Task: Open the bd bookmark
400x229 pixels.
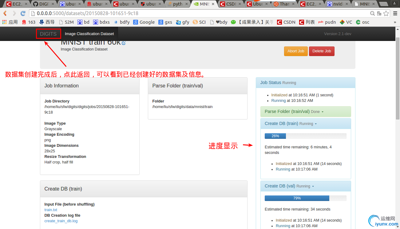Action: (x=83, y=22)
